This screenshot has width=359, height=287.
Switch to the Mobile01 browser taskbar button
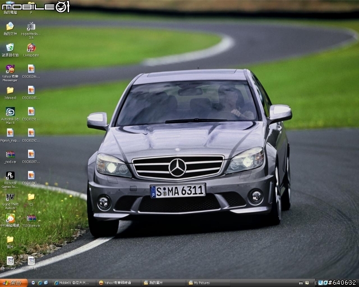click(73, 283)
